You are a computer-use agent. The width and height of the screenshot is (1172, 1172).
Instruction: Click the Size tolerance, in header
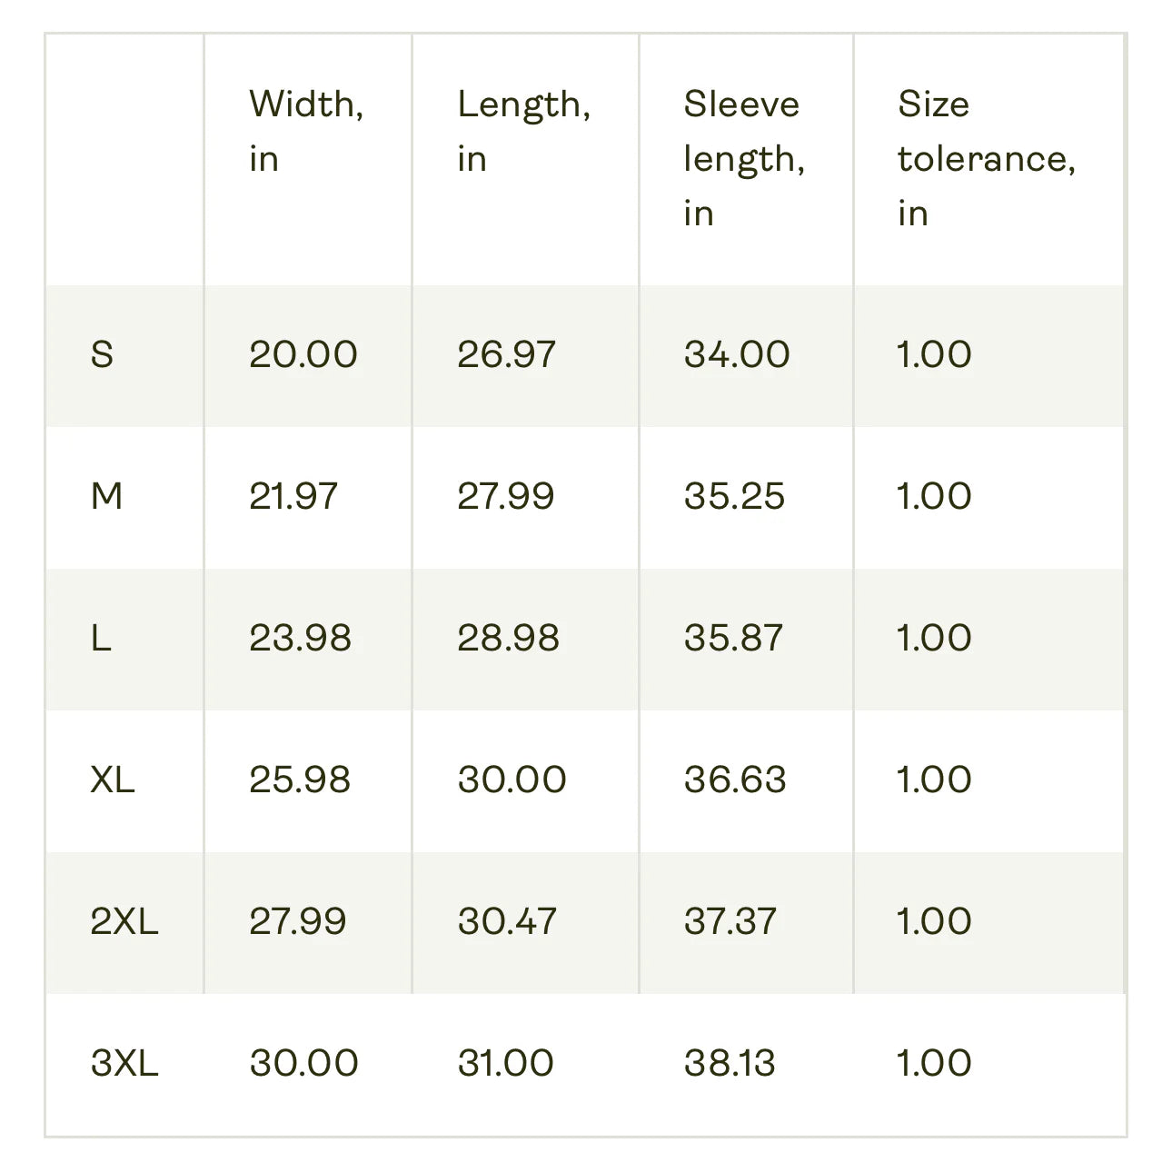click(987, 158)
